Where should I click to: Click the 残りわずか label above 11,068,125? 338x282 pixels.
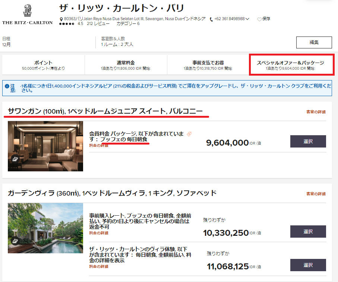point(218,254)
